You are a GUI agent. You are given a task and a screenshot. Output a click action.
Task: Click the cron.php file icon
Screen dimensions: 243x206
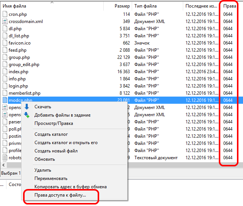[x=5, y=14]
